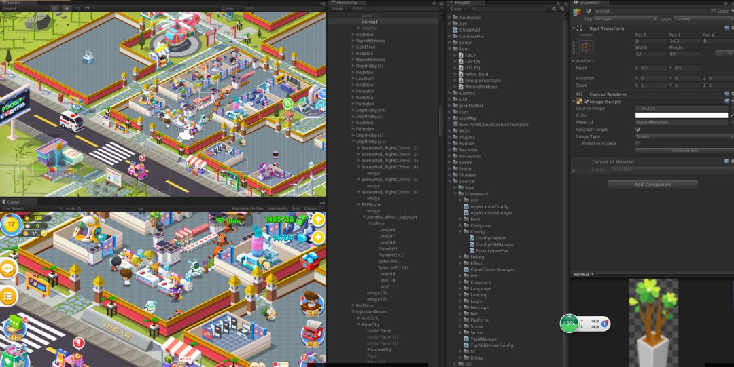The width and height of the screenshot is (734, 367).
Task: Expand the Anchors section
Action: click(x=574, y=61)
